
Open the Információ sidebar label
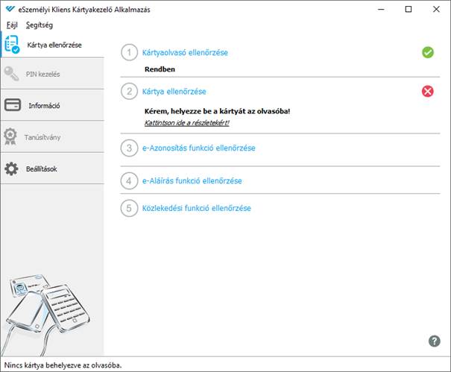(x=44, y=106)
